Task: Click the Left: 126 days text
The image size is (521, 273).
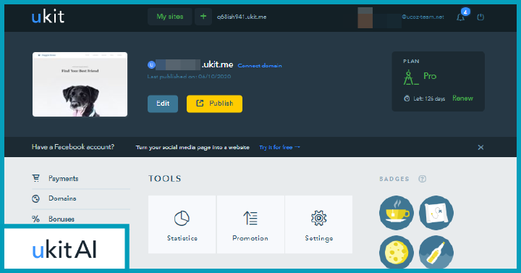Action: click(x=429, y=98)
